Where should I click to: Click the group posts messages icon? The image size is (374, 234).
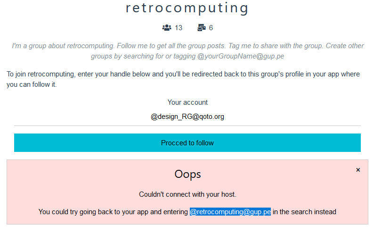[x=202, y=28]
